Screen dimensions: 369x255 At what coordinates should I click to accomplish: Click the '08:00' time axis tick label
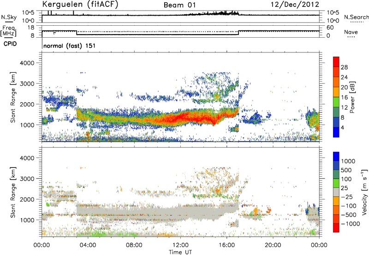coord(134,245)
